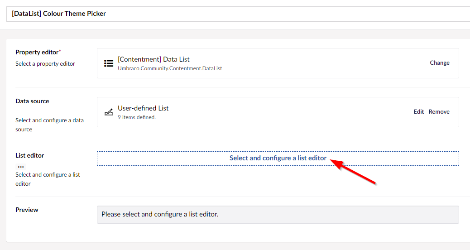Image resolution: width=470 pixels, height=250 pixels.
Task: Click 'Select and configure a data source' description
Action: click(x=49, y=125)
